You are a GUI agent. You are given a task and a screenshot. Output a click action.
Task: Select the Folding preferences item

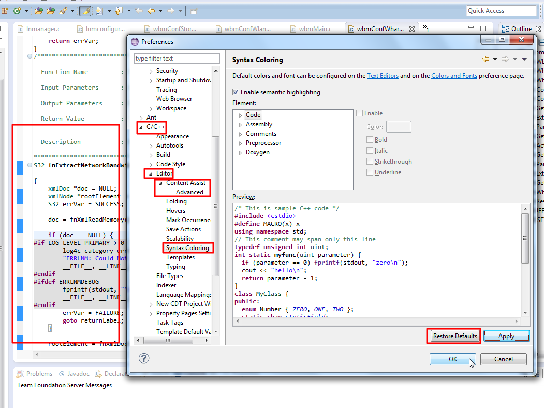tap(177, 201)
